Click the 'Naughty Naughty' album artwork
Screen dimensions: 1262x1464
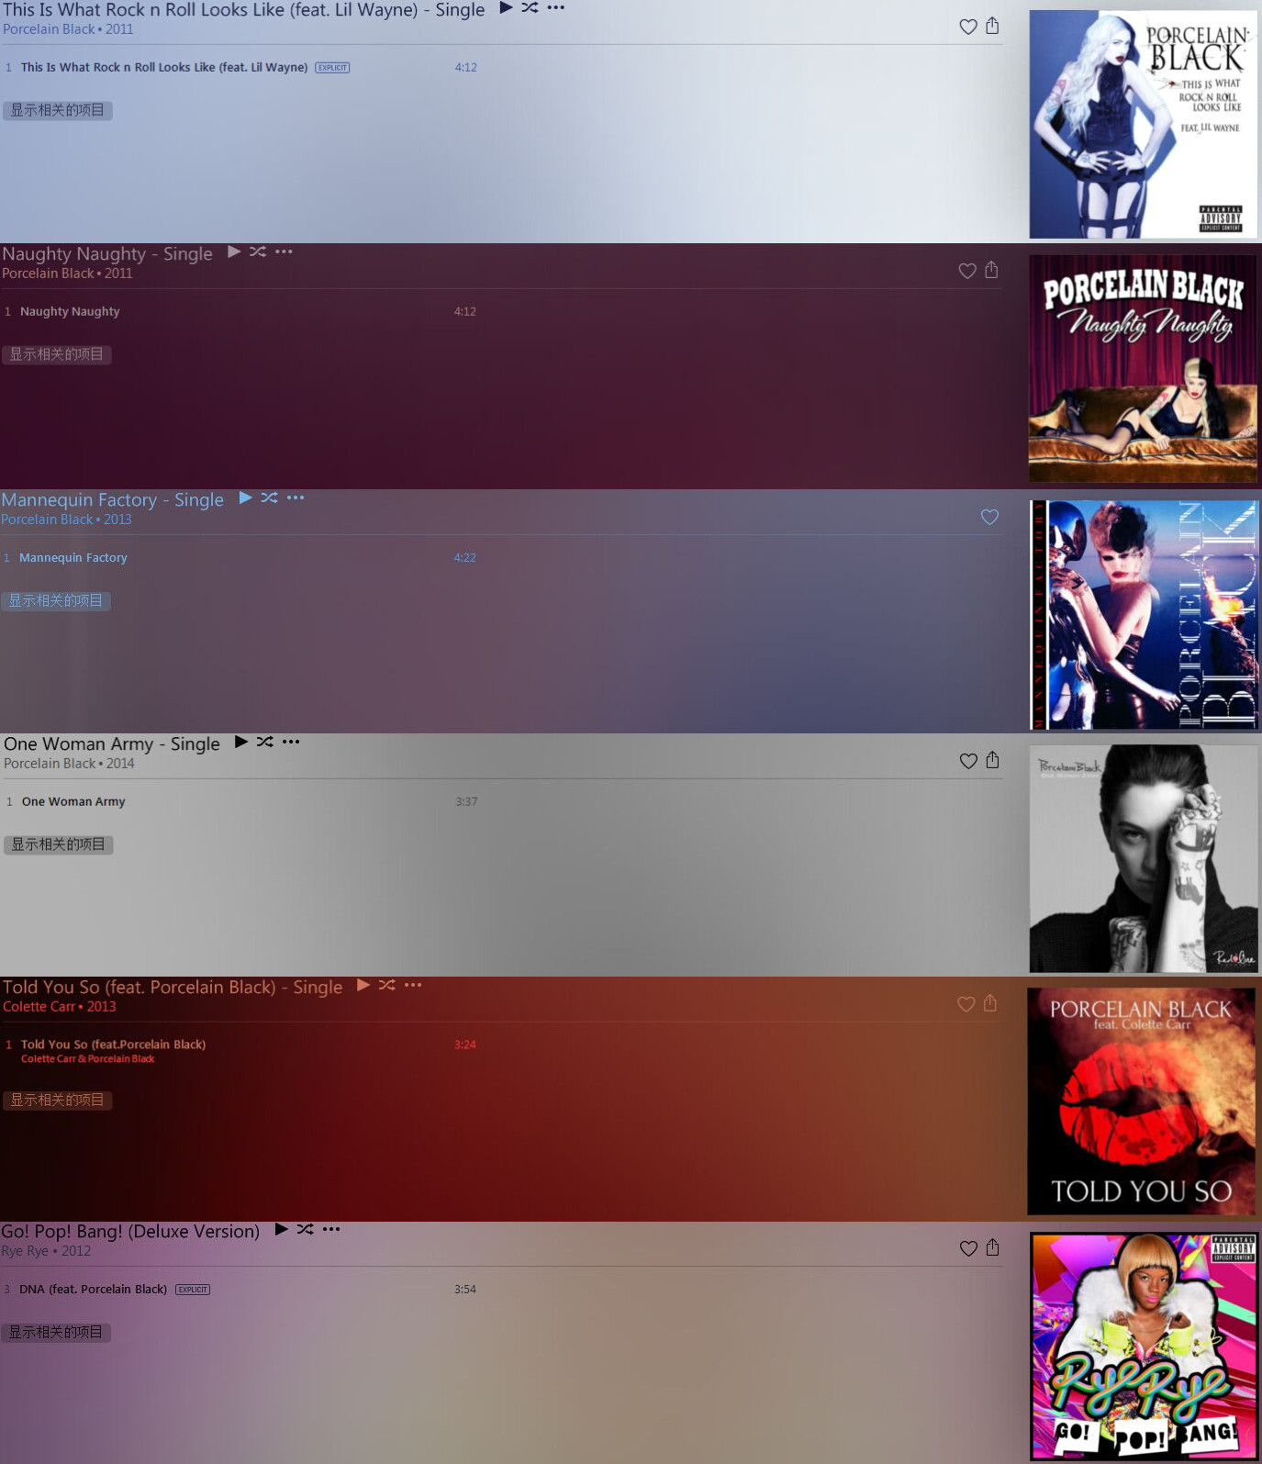pos(1143,368)
